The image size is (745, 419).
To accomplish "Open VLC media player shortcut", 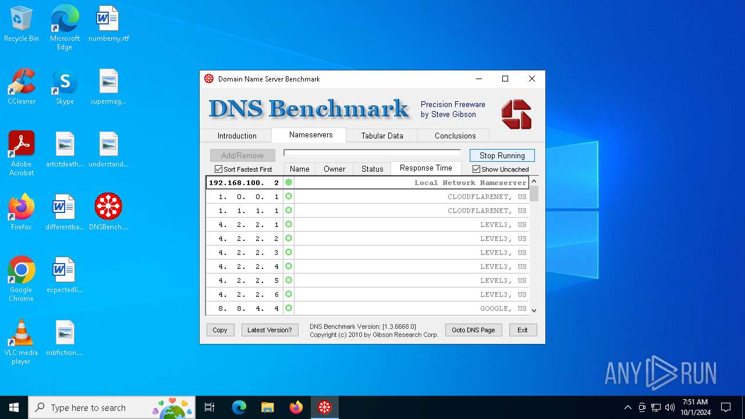I will pos(22,342).
